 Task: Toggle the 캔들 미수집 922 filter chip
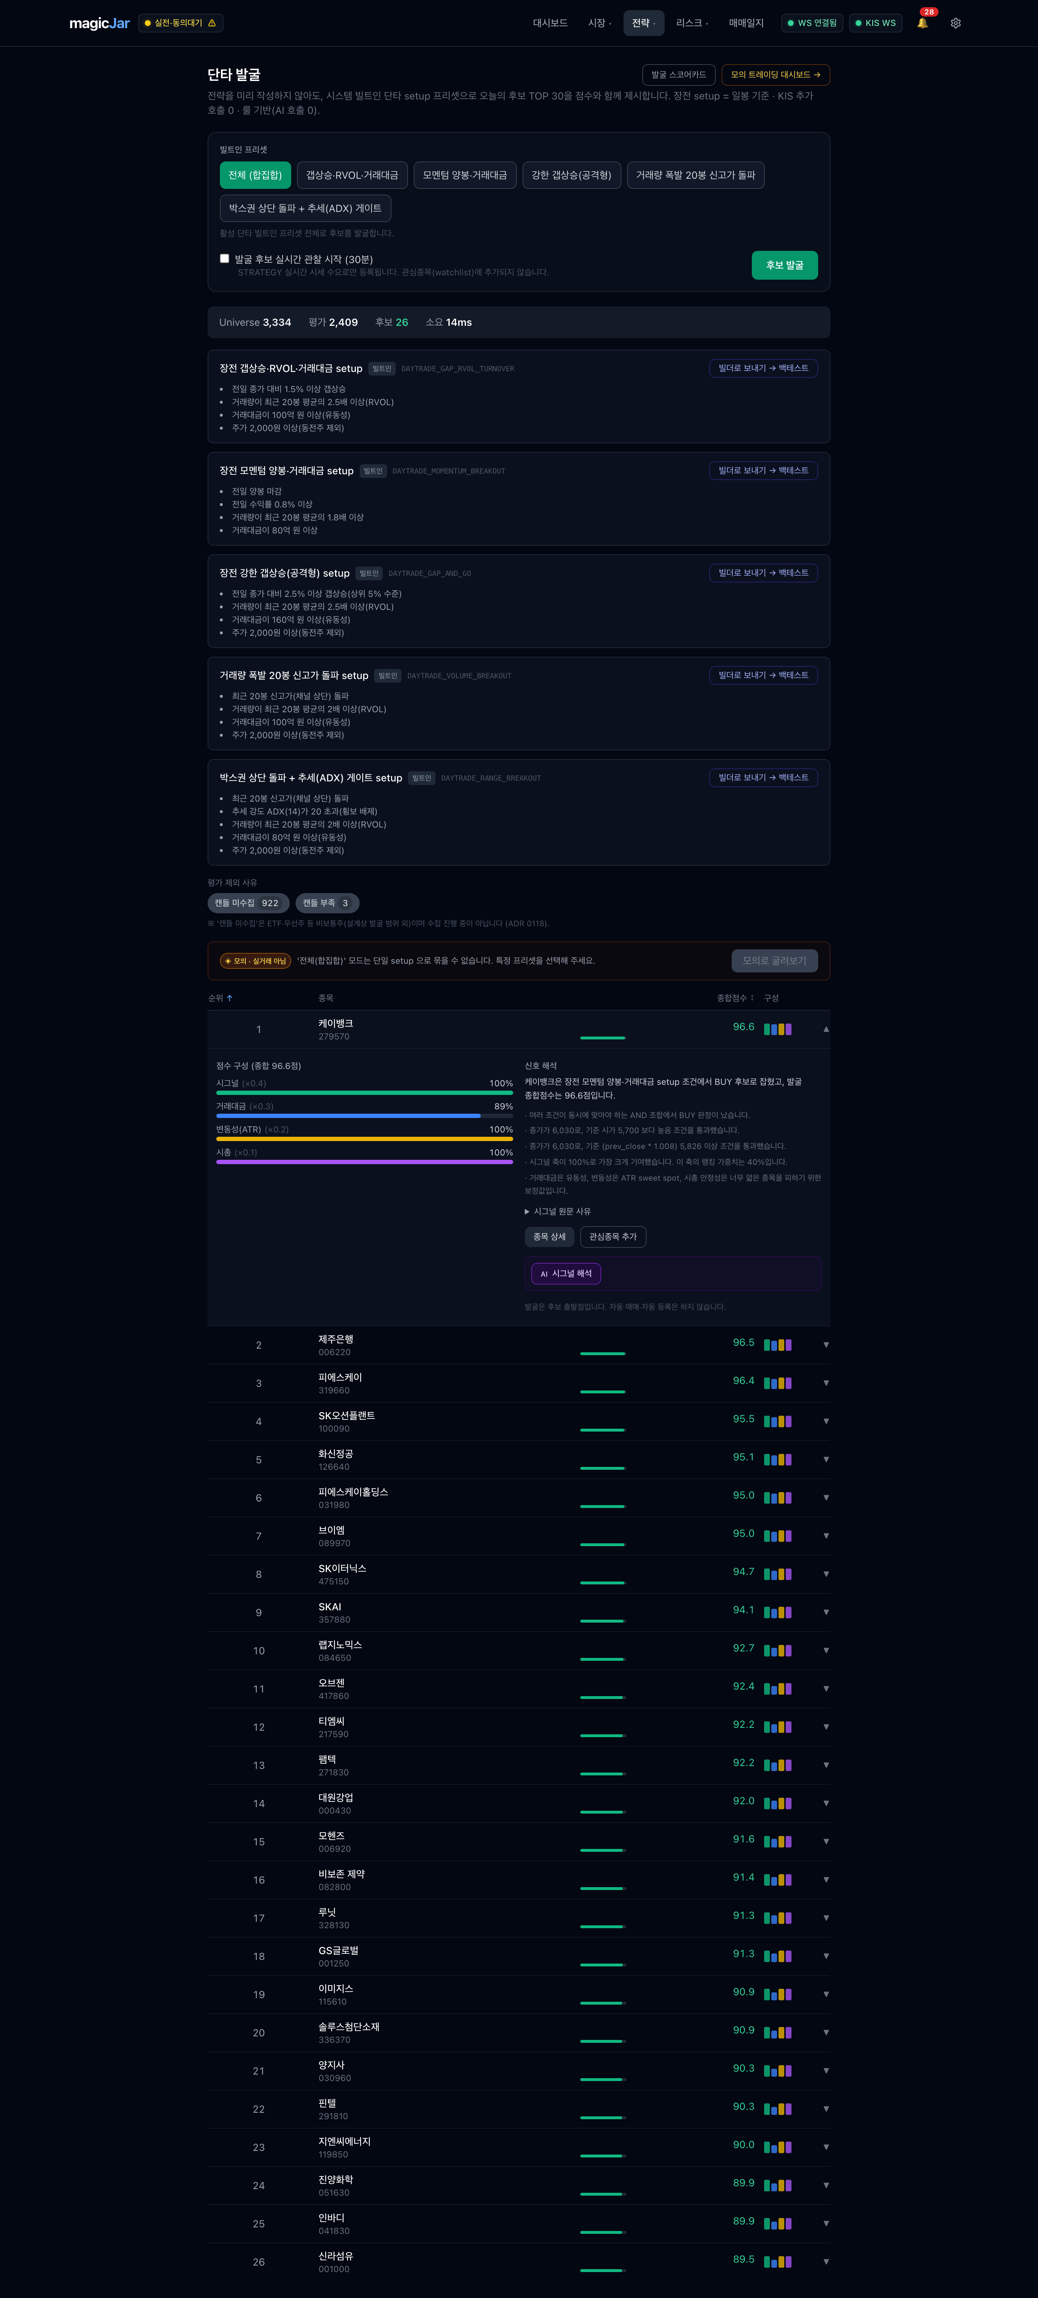point(248,903)
